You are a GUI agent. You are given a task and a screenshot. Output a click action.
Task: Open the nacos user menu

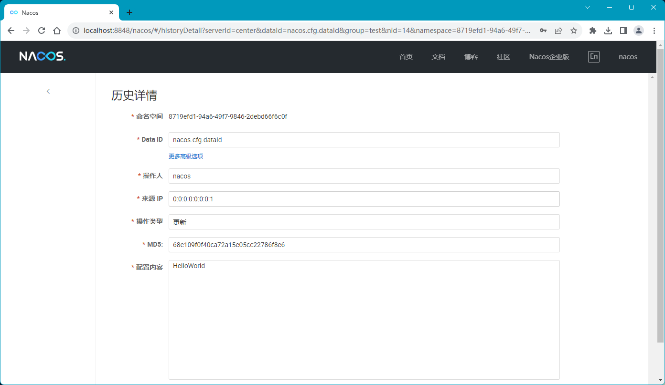coord(628,57)
